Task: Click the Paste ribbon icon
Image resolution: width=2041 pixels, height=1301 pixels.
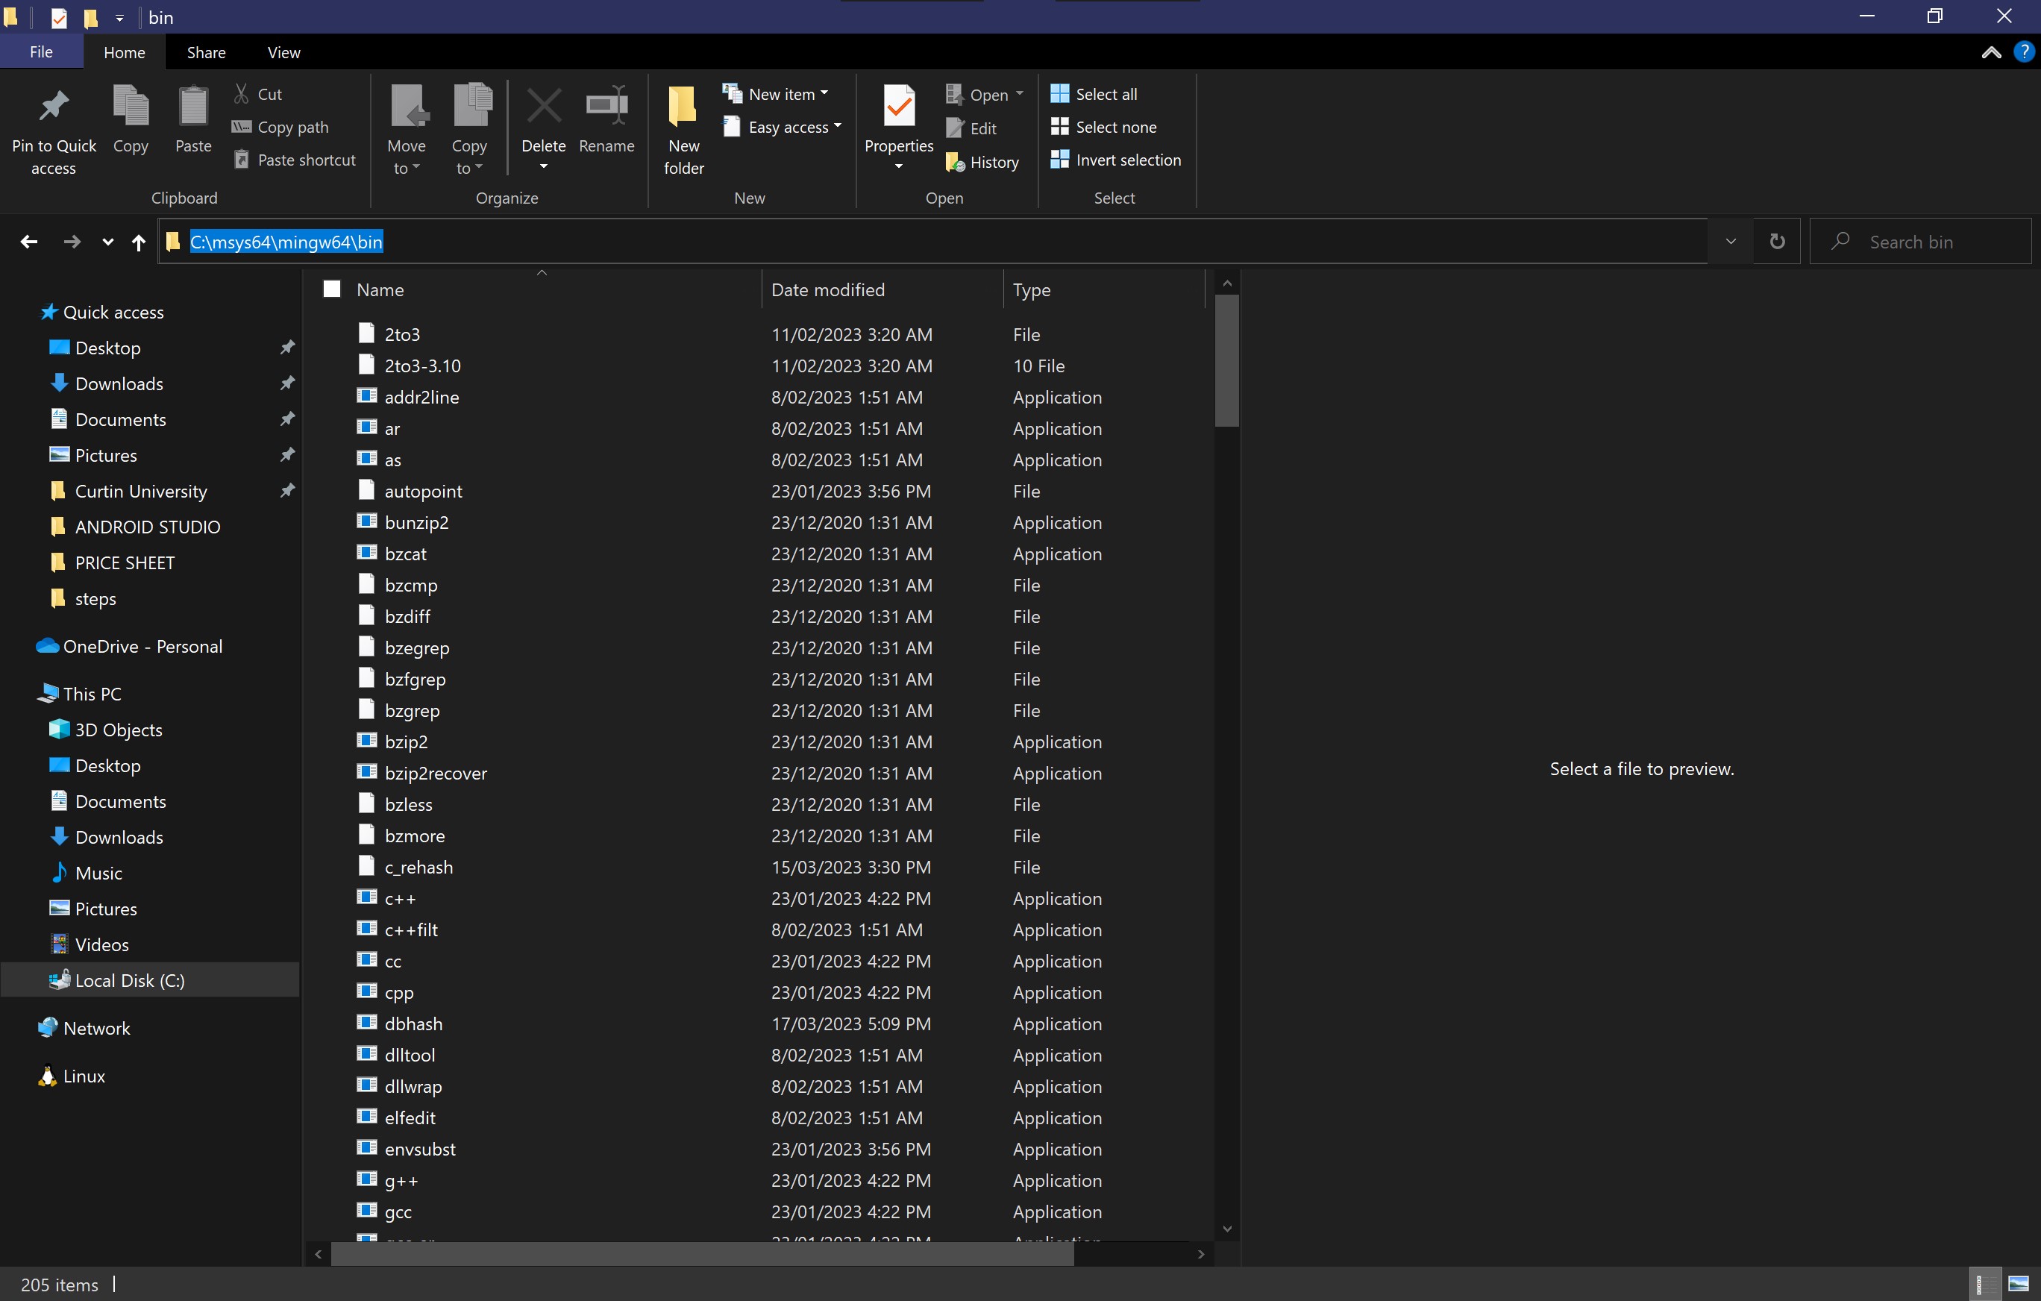Action: click(x=193, y=107)
